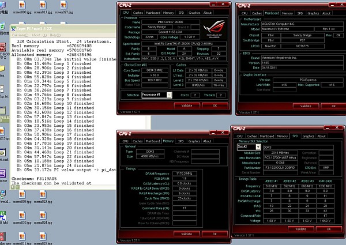The image size is (346, 245).
Task: Click Validate in CPU-Z CPU window
Action: point(187,105)
